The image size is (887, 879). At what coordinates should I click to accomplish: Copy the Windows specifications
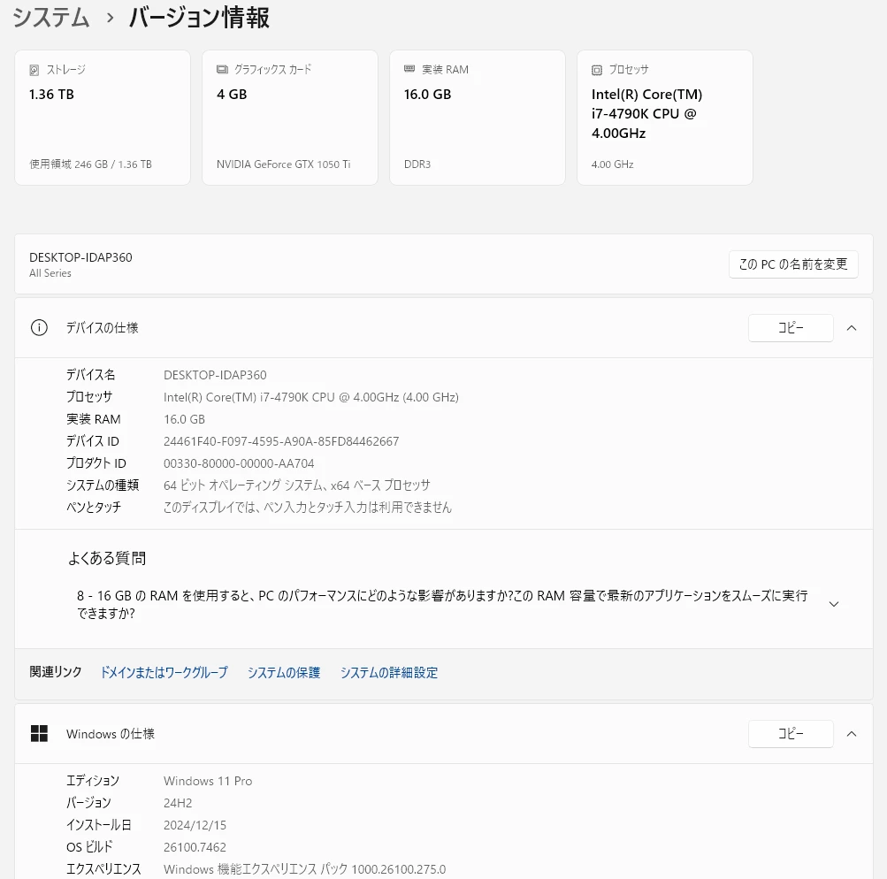[791, 734]
